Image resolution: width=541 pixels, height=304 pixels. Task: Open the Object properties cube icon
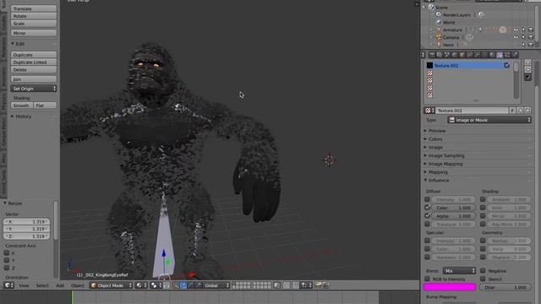[x=462, y=55]
